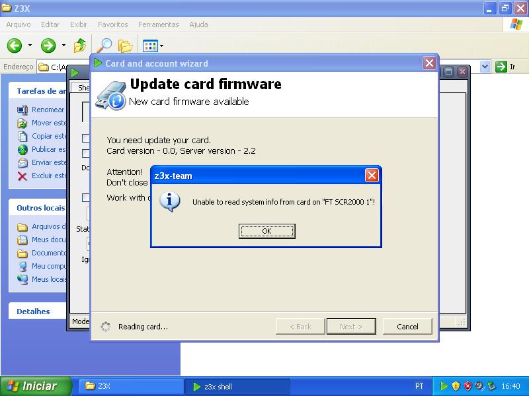Click the z3x shell window play icon
529x396 pixels.
(75, 72)
